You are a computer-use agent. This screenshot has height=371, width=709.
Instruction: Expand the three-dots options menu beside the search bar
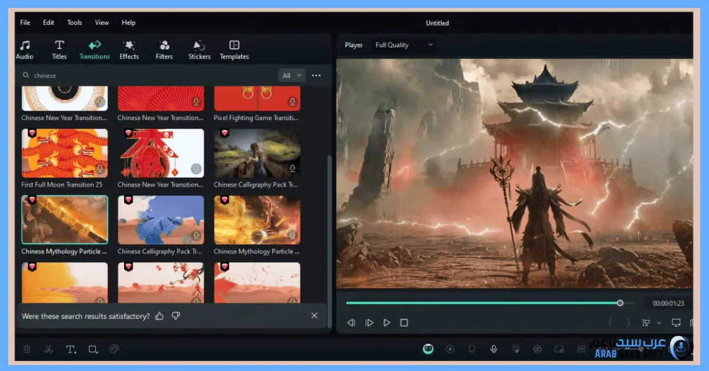tap(316, 75)
